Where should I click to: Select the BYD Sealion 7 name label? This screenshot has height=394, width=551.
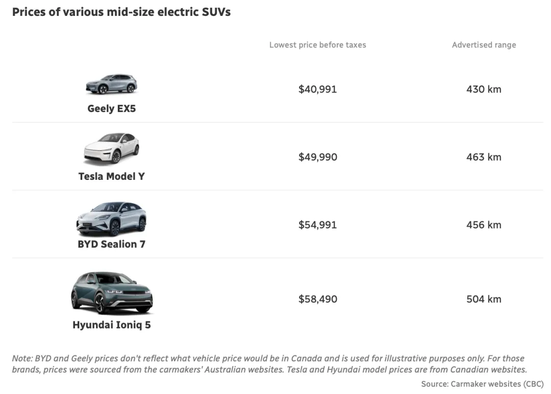point(111,244)
